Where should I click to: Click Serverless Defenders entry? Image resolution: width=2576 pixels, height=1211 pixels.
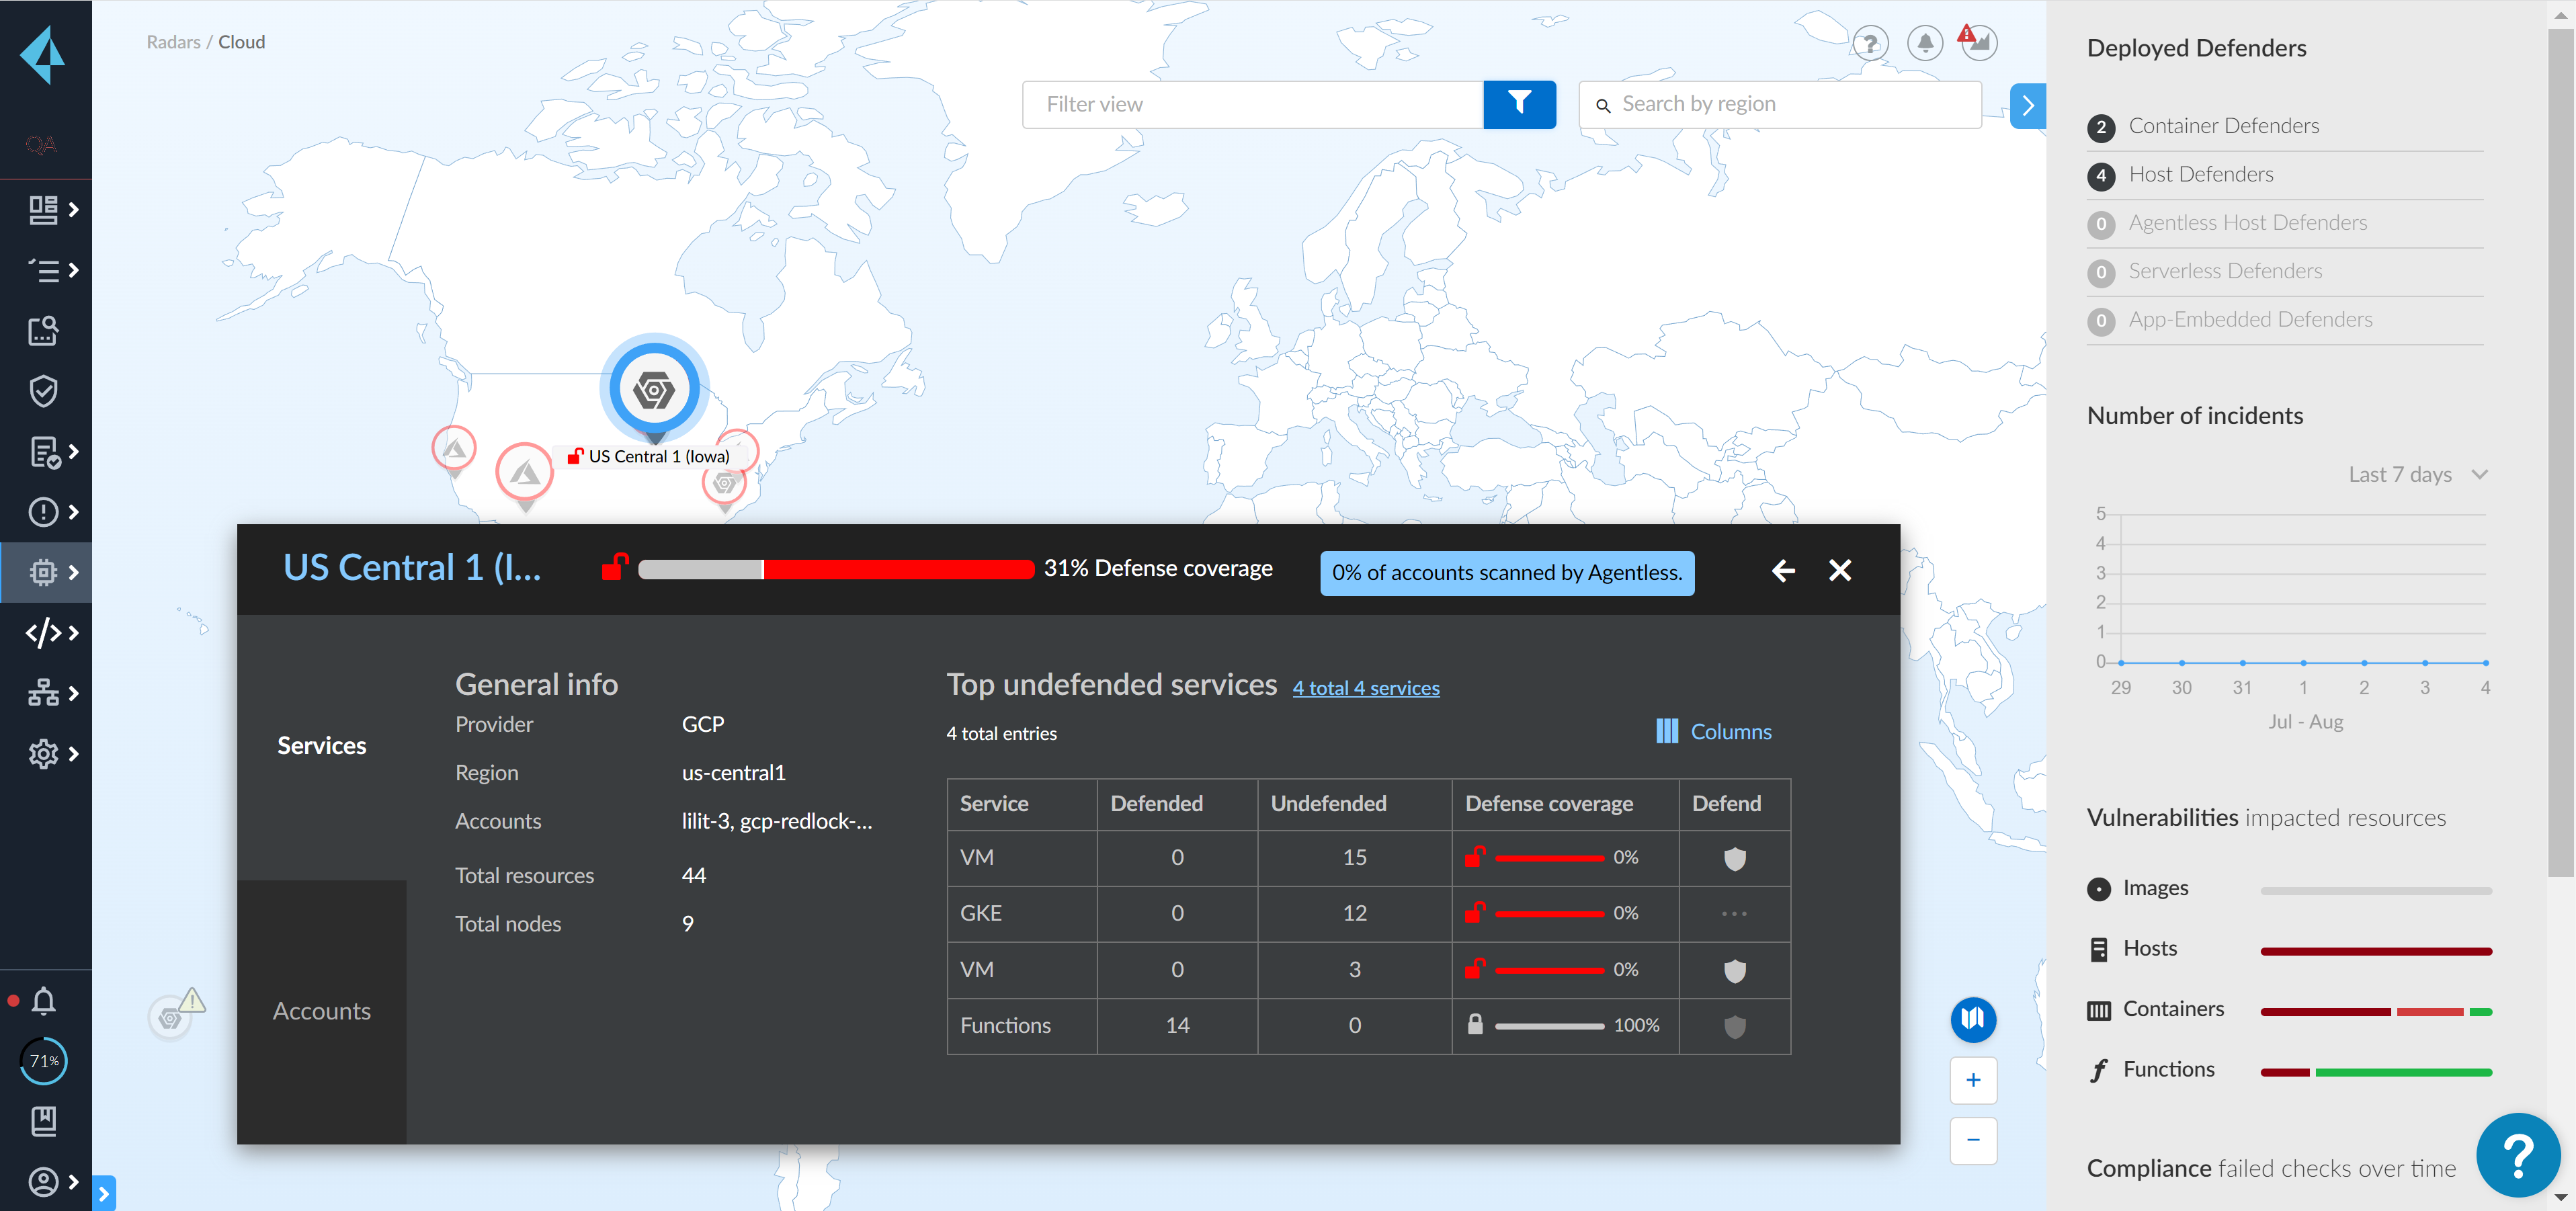[x=2285, y=272]
